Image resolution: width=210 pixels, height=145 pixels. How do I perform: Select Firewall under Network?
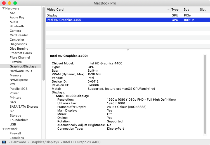[x=15, y=133]
